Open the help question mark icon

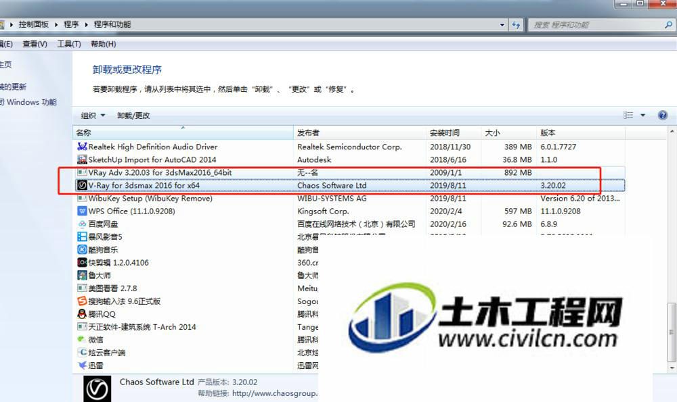pyautogui.click(x=663, y=115)
